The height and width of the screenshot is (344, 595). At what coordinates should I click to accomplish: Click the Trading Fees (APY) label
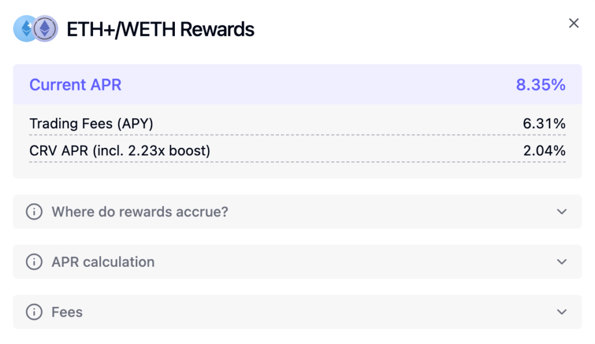pos(91,124)
